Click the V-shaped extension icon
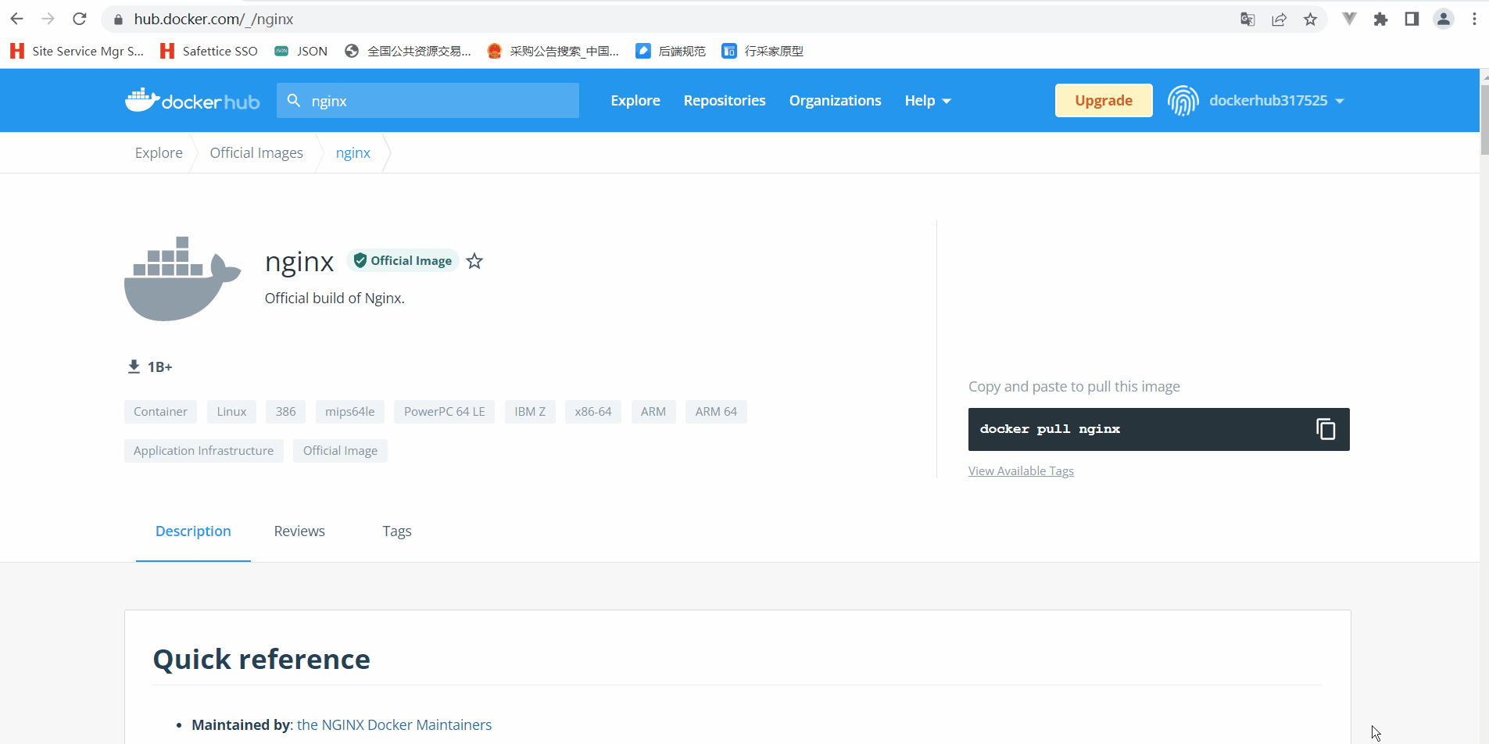 (1349, 19)
